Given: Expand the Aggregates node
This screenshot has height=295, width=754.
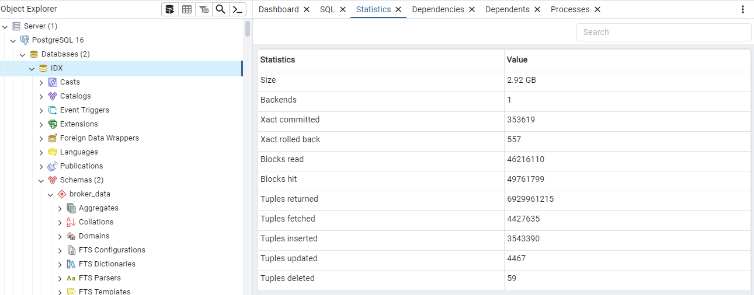Looking at the screenshot, I should 60,208.
